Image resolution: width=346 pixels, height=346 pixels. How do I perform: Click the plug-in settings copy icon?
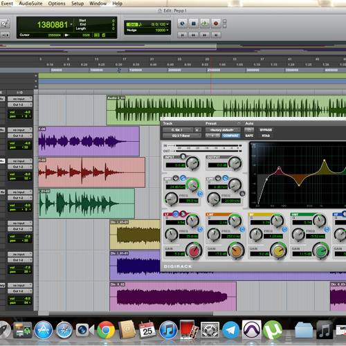click(217, 136)
